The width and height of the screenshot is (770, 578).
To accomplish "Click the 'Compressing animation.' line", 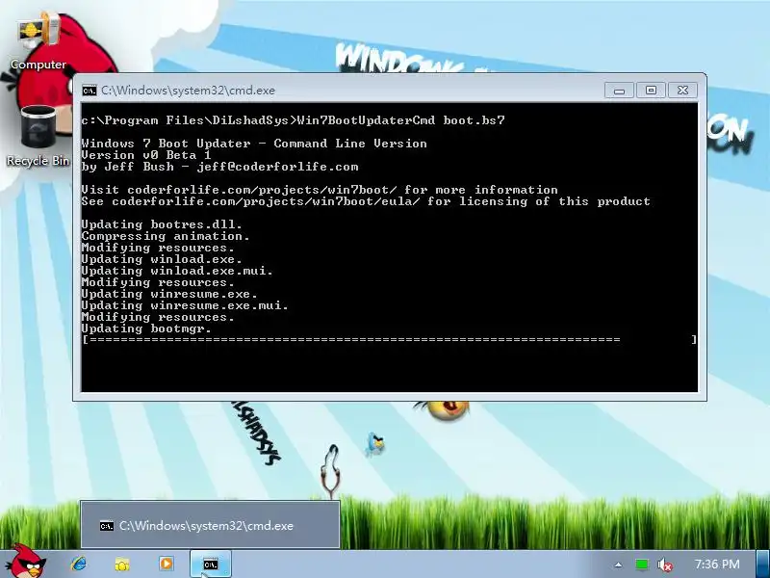I will pos(166,236).
